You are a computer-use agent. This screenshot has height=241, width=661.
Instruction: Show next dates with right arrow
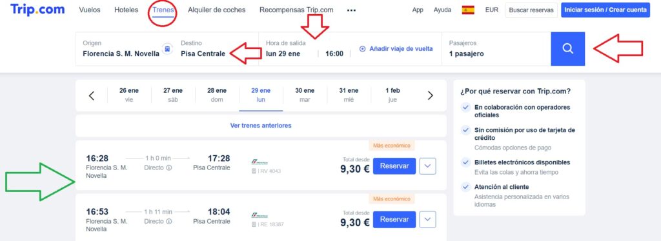430,95
